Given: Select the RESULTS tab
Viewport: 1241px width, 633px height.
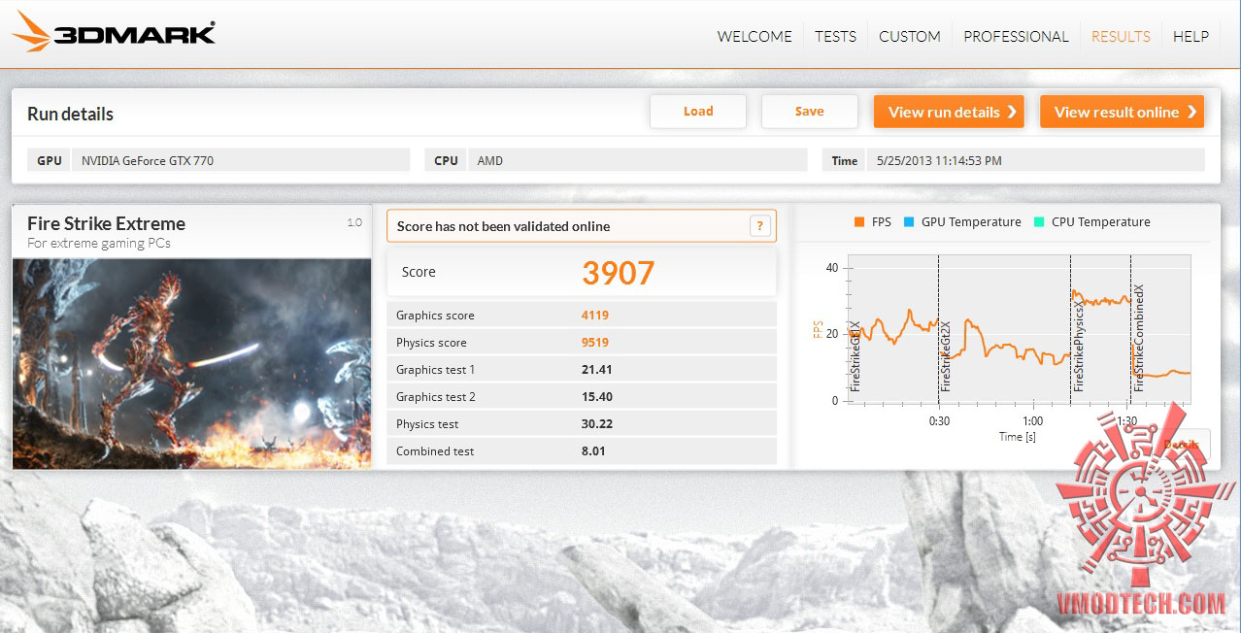Looking at the screenshot, I should point(1121,37).
